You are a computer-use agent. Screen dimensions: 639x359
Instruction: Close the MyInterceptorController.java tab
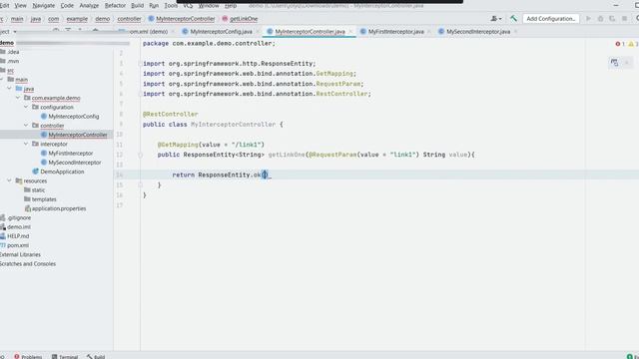[x=350, y=31]
